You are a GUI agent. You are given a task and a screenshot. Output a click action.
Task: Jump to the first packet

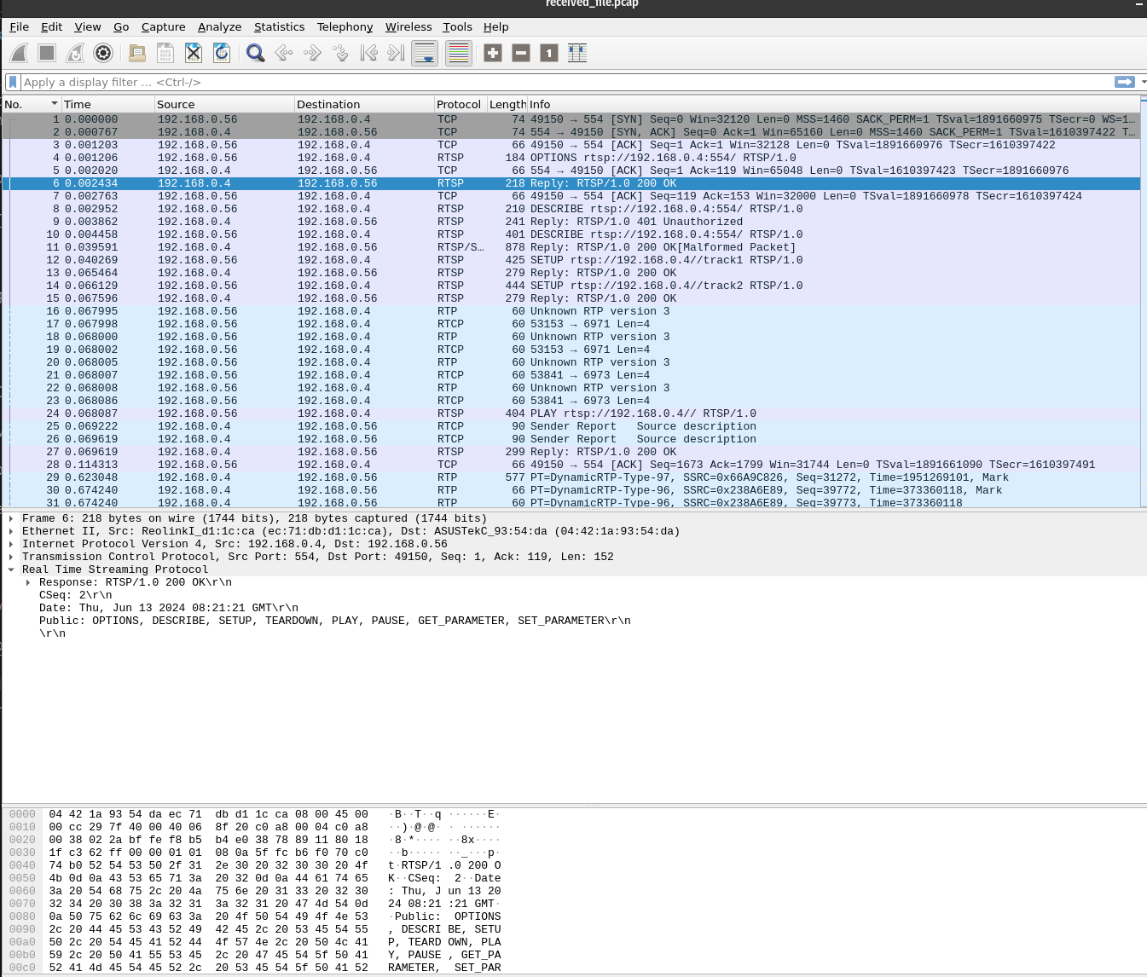(x=368, y=53)
